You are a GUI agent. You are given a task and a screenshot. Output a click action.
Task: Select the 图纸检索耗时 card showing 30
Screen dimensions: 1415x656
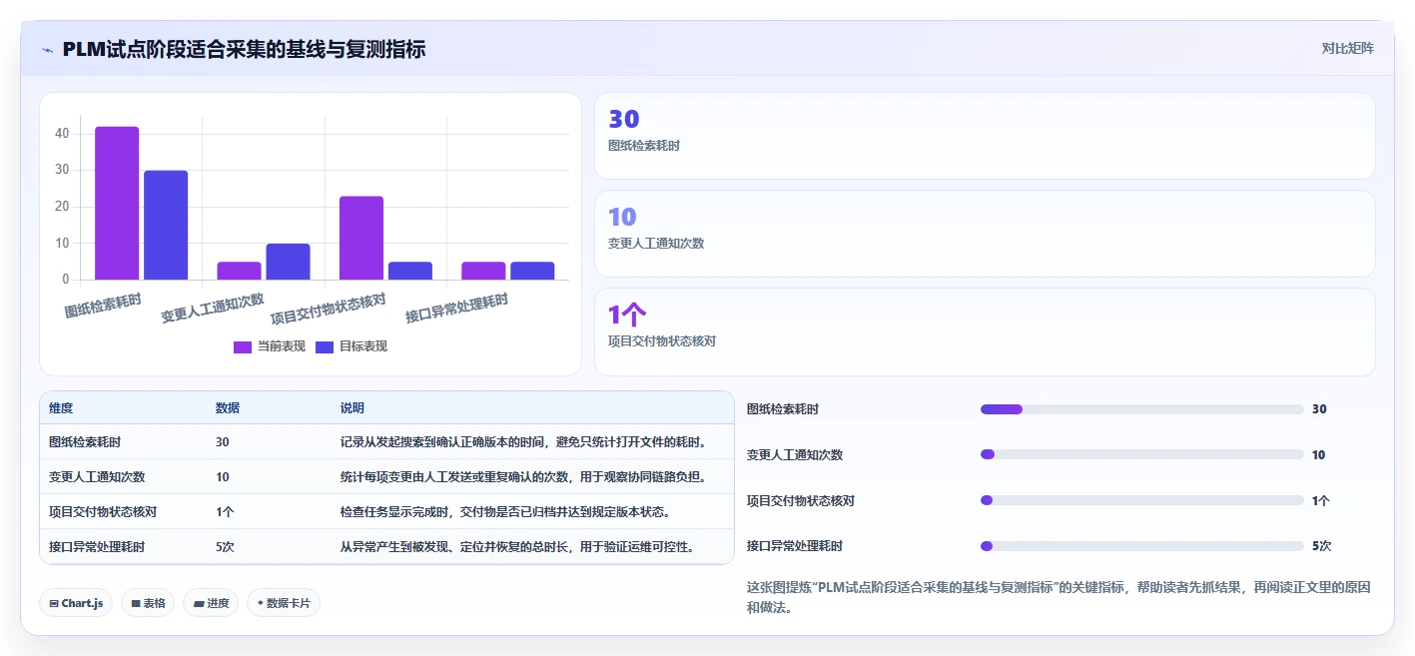(x=985, y=136)
